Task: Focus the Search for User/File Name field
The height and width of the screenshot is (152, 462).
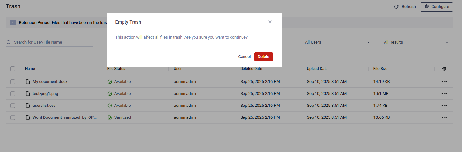Action: click(x=52, y=42)
